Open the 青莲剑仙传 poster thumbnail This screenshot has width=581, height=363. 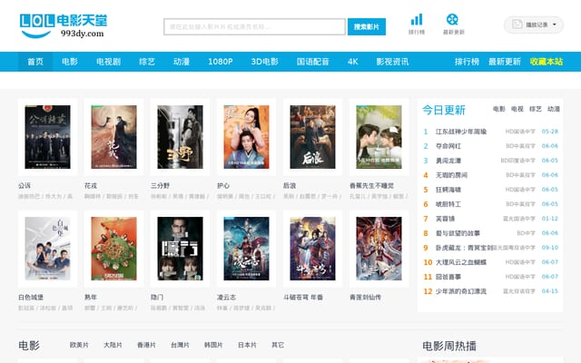pyautogui.click(x=379, y=249)
